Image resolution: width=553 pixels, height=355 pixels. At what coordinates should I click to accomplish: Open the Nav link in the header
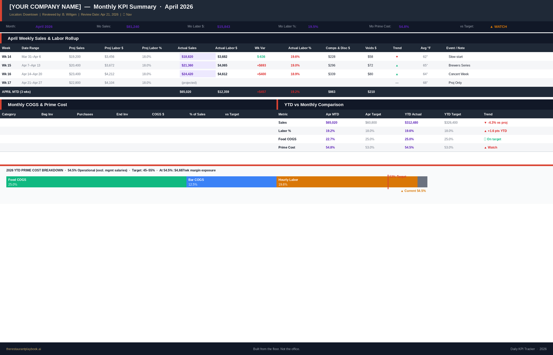pyautogui.click(x=127, y=15)
